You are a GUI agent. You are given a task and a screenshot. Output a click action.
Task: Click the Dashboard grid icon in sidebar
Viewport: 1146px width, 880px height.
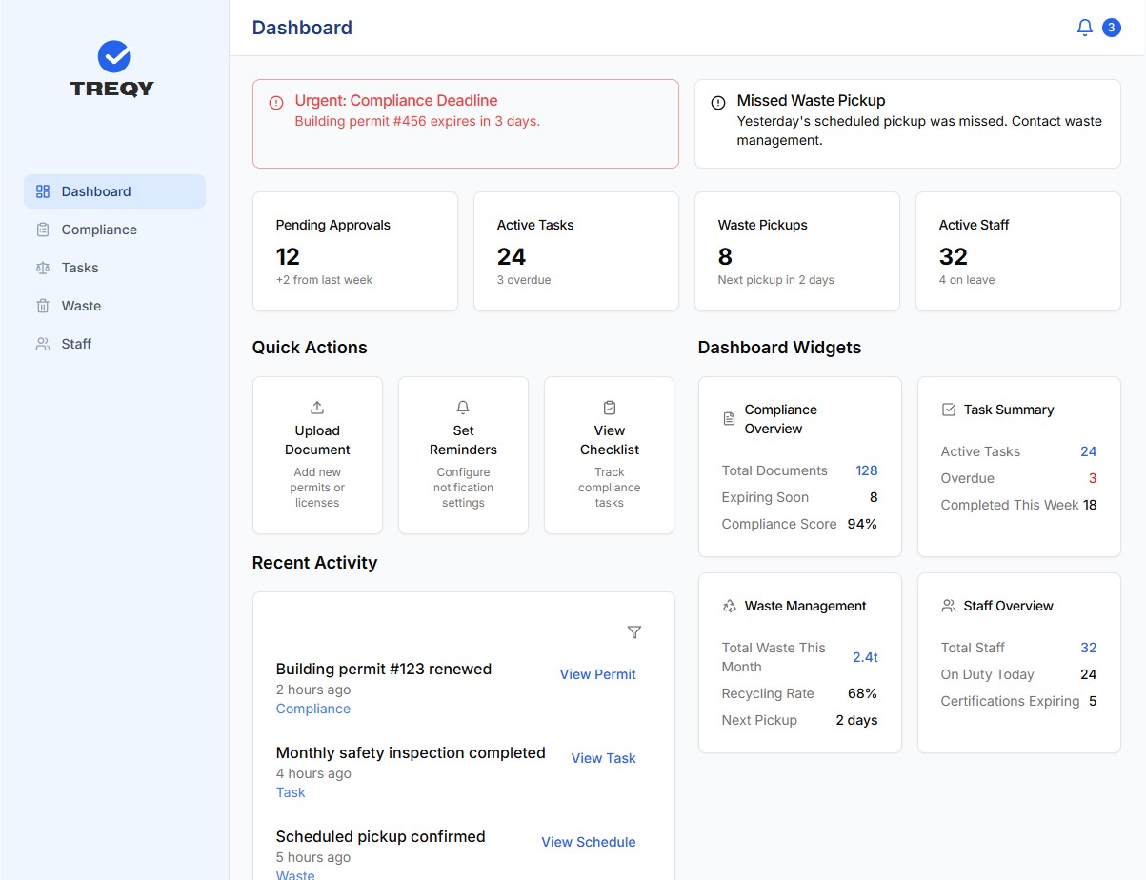pos(43,191)
